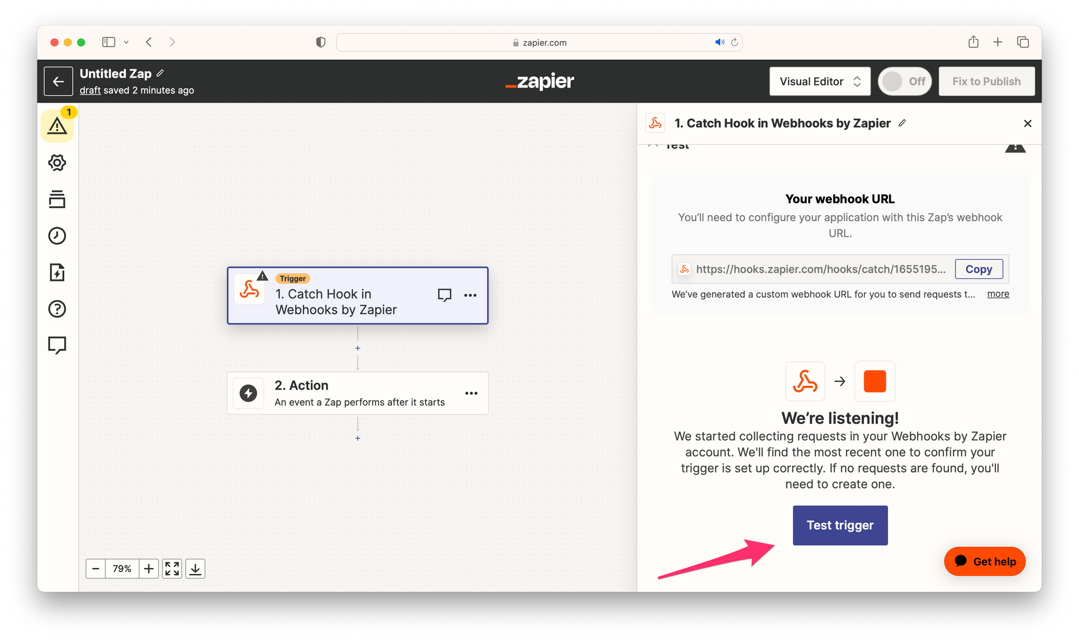This screenshot has height=641, width=1079.
Task: Fit Zap to view icon
Action: (172, 569)
